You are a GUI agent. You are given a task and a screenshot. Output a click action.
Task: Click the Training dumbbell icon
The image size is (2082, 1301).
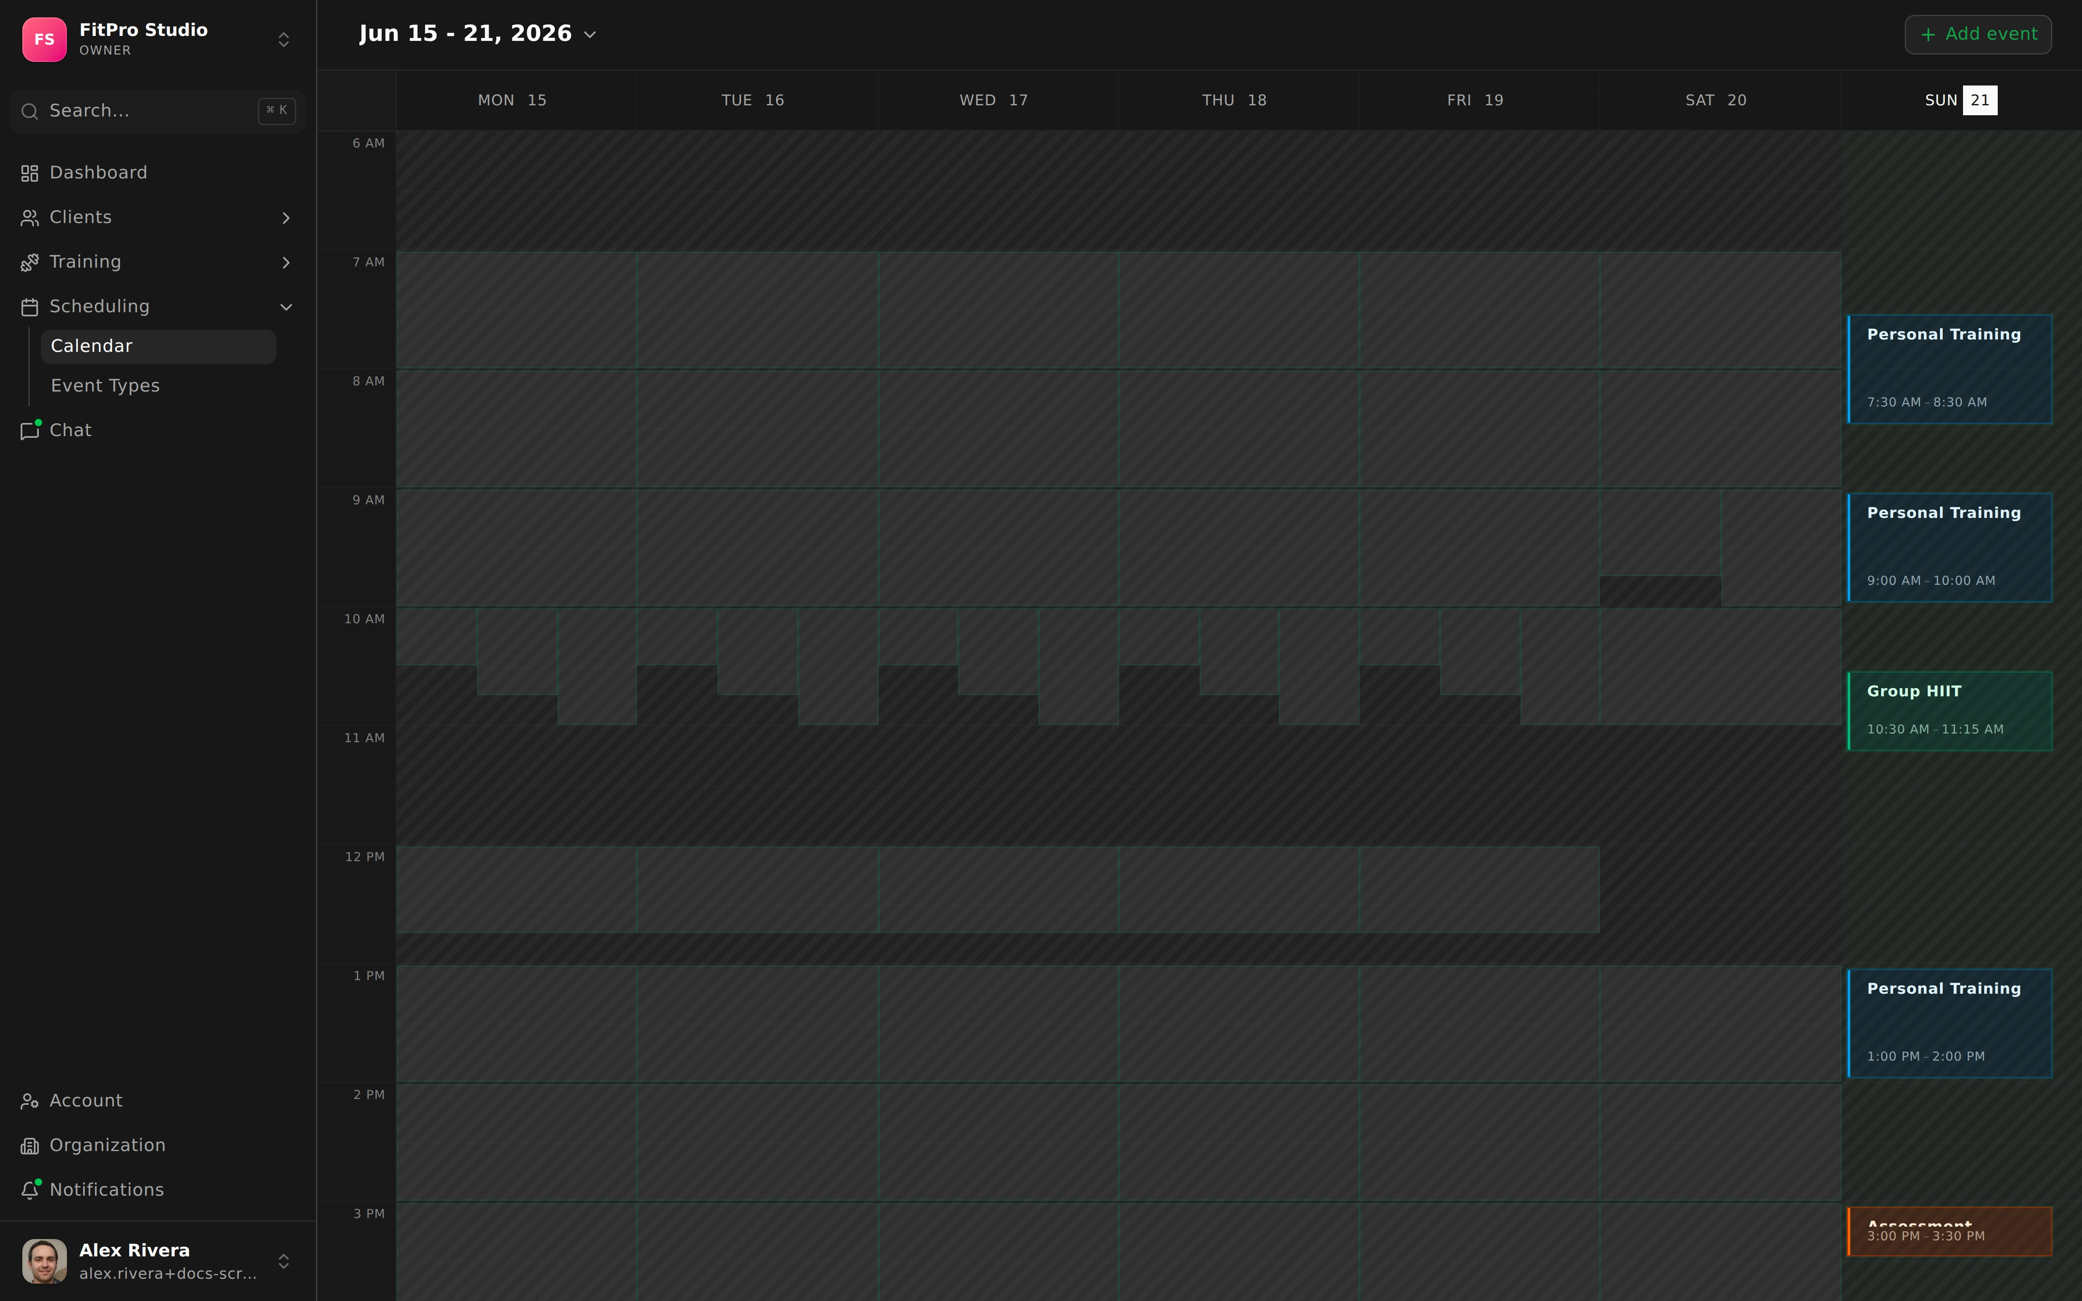30,262
